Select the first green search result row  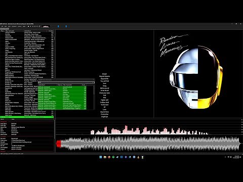pyautogui.click(x=62, y=87)
